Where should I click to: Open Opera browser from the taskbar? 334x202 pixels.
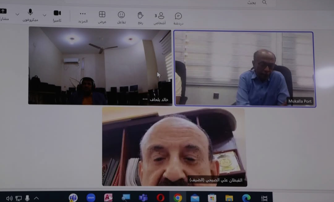[x=160, y=197]
